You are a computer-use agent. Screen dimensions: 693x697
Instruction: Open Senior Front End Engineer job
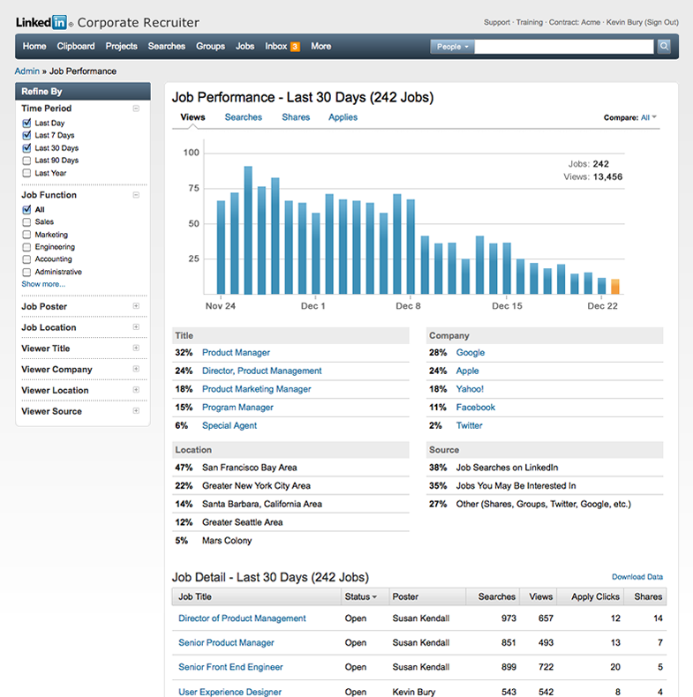click(x=230, y=667)
